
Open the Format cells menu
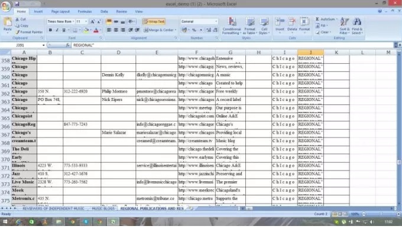point(304,25)
